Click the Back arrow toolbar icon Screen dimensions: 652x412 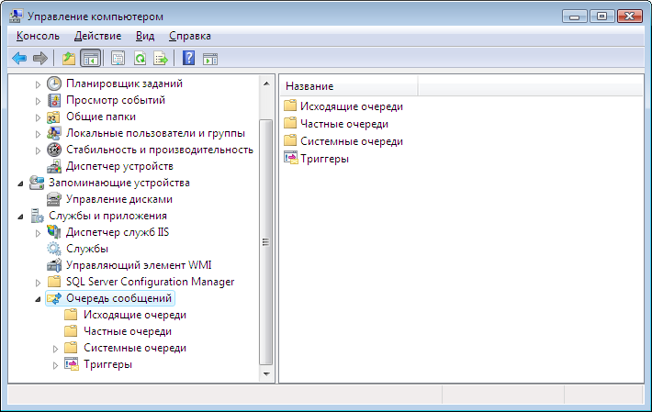[x=19, y=59]
